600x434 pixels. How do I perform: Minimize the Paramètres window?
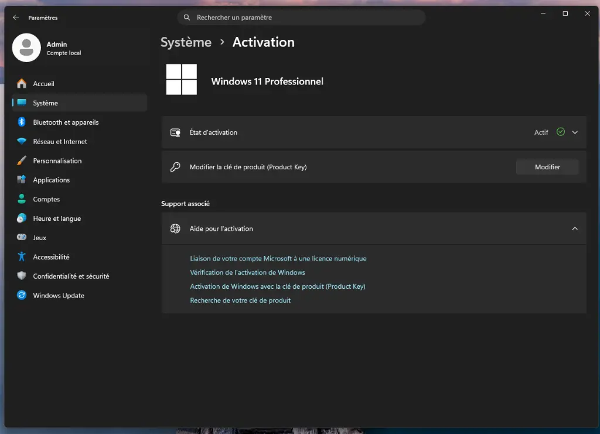coord(543,13)
